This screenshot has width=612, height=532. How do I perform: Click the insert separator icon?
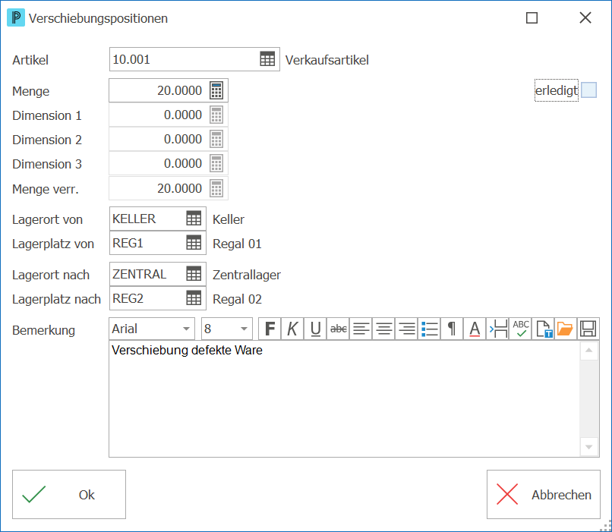497,329
